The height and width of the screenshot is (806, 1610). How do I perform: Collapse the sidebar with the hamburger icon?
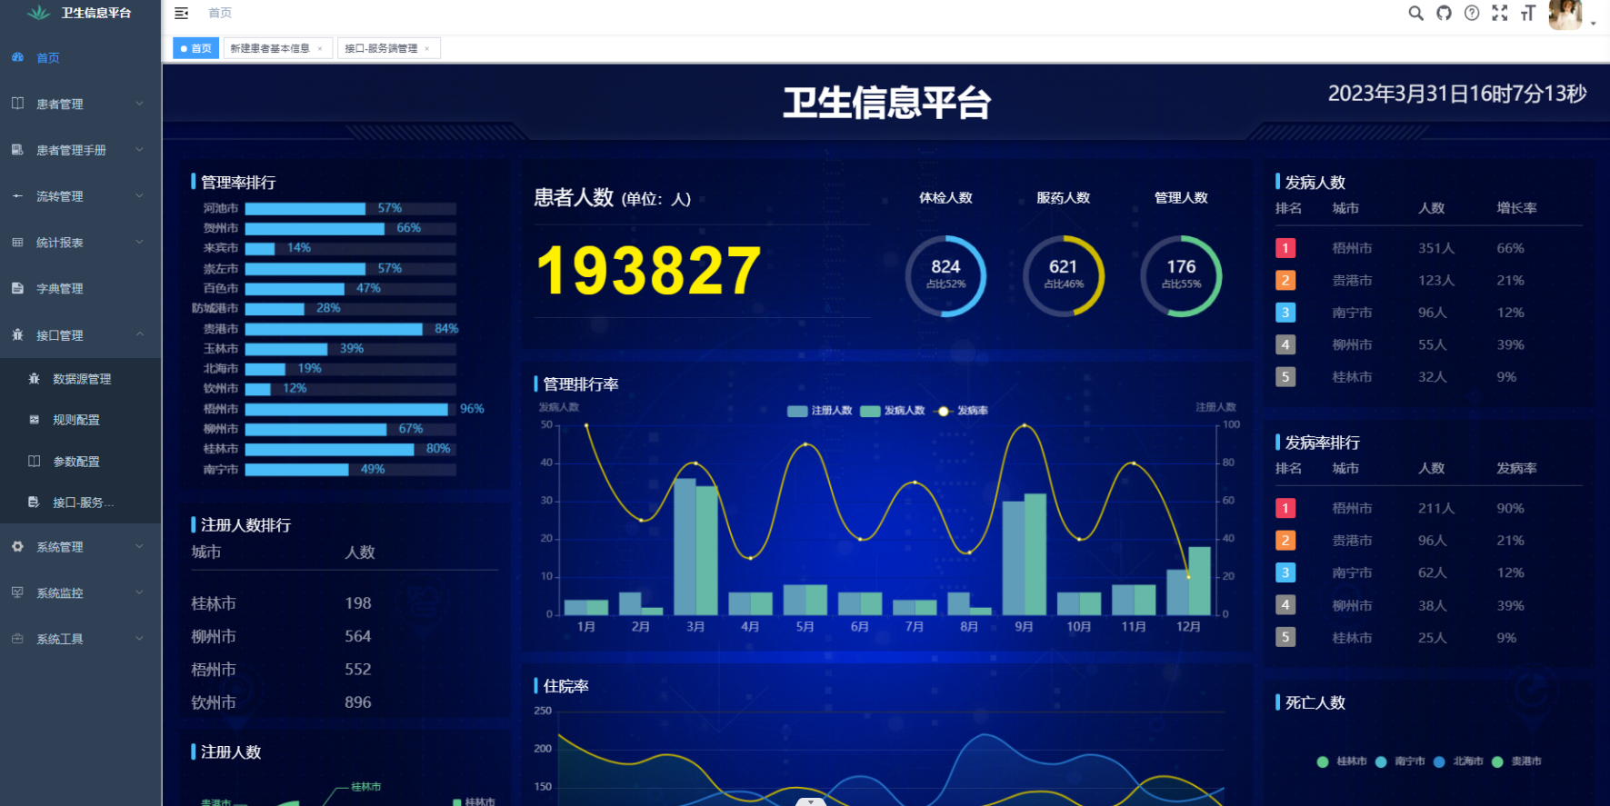tap(181, 13)
